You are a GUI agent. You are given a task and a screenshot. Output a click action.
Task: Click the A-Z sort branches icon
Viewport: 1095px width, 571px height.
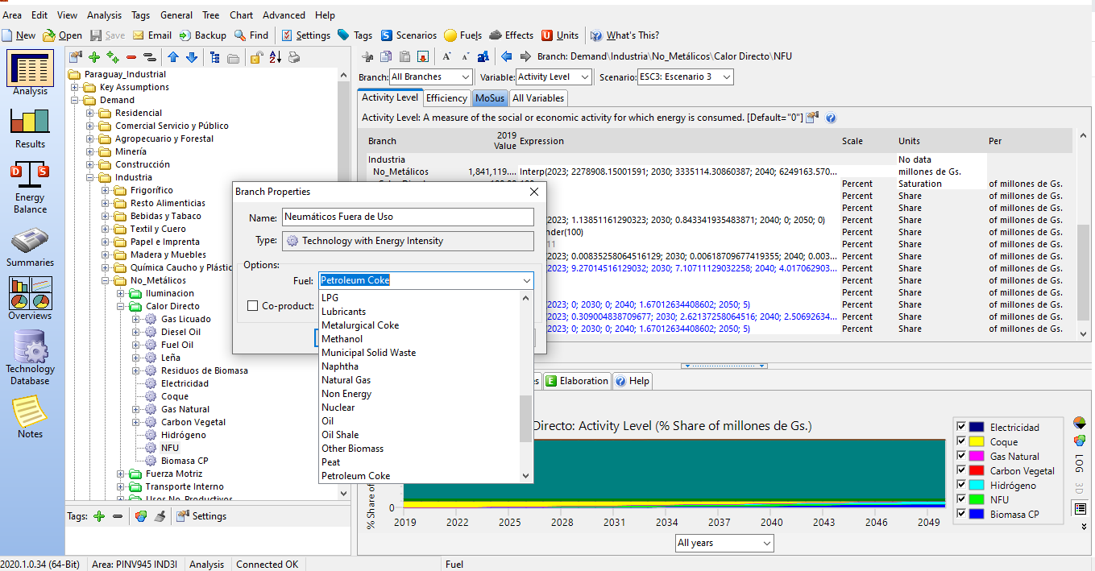click(x=276, y=57)
